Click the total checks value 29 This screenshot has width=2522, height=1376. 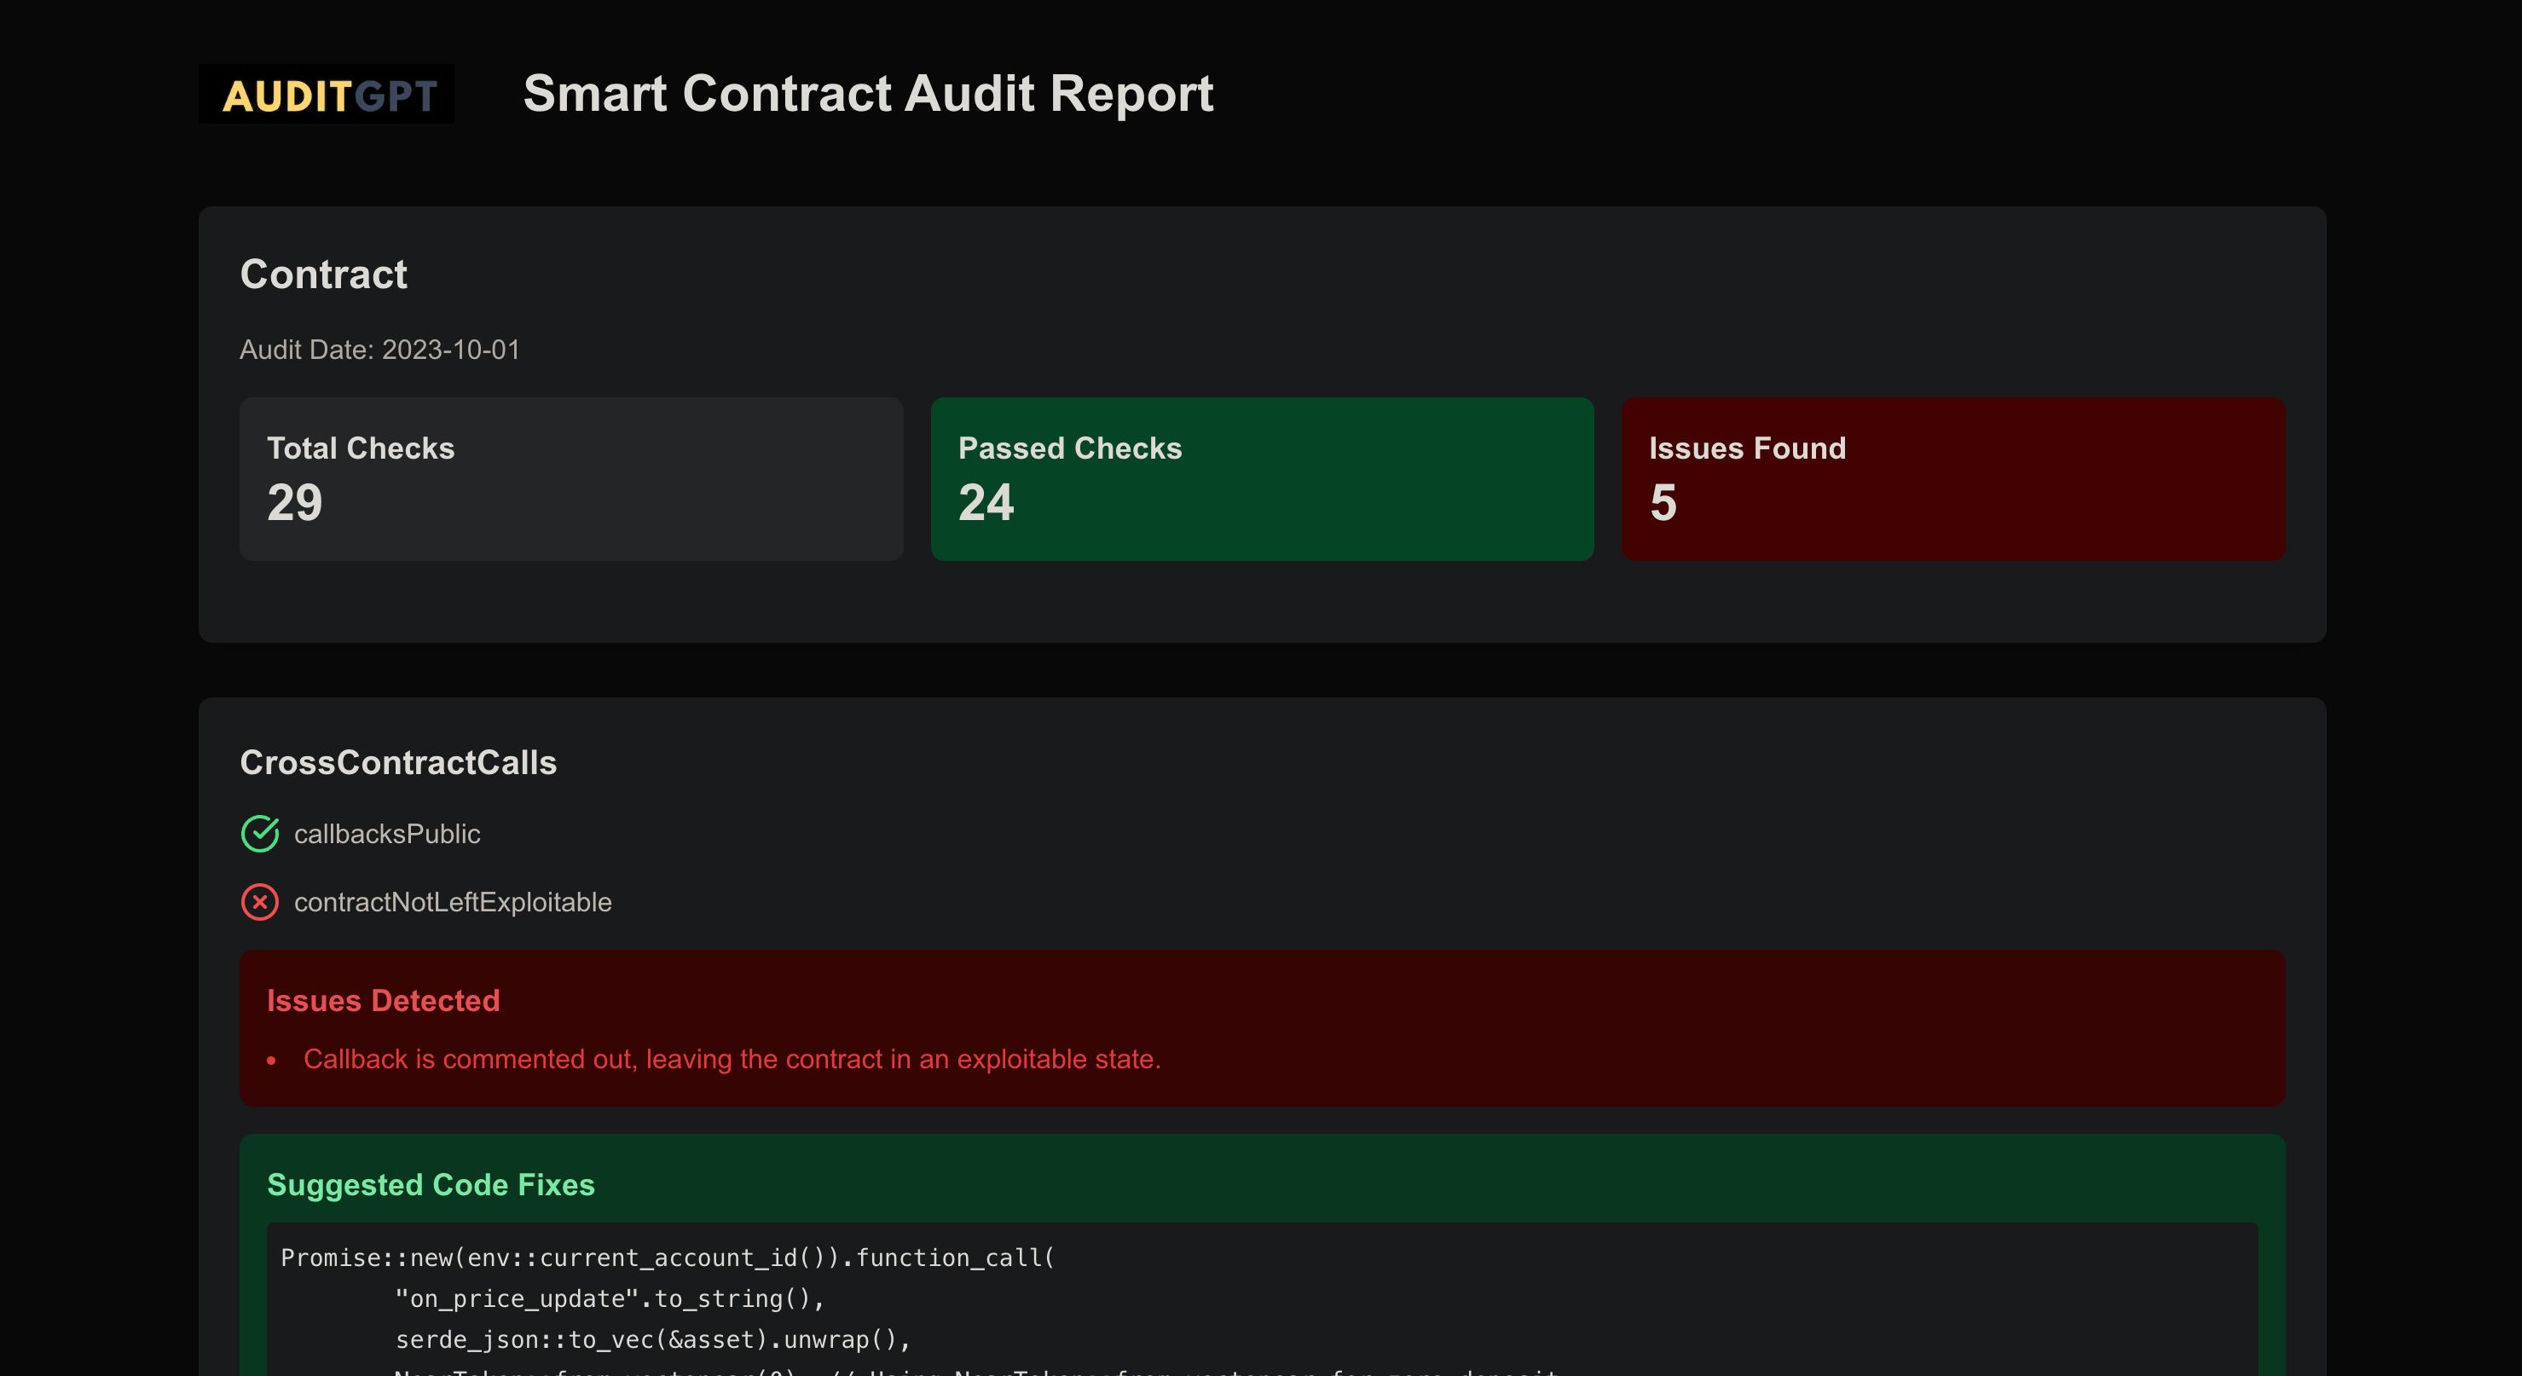pyautogui.click(x=295, y=503)
